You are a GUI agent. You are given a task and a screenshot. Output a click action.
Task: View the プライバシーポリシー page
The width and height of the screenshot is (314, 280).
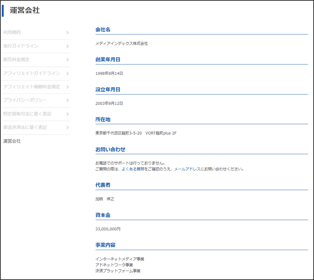pyautogui.click(x=36, y=100)
